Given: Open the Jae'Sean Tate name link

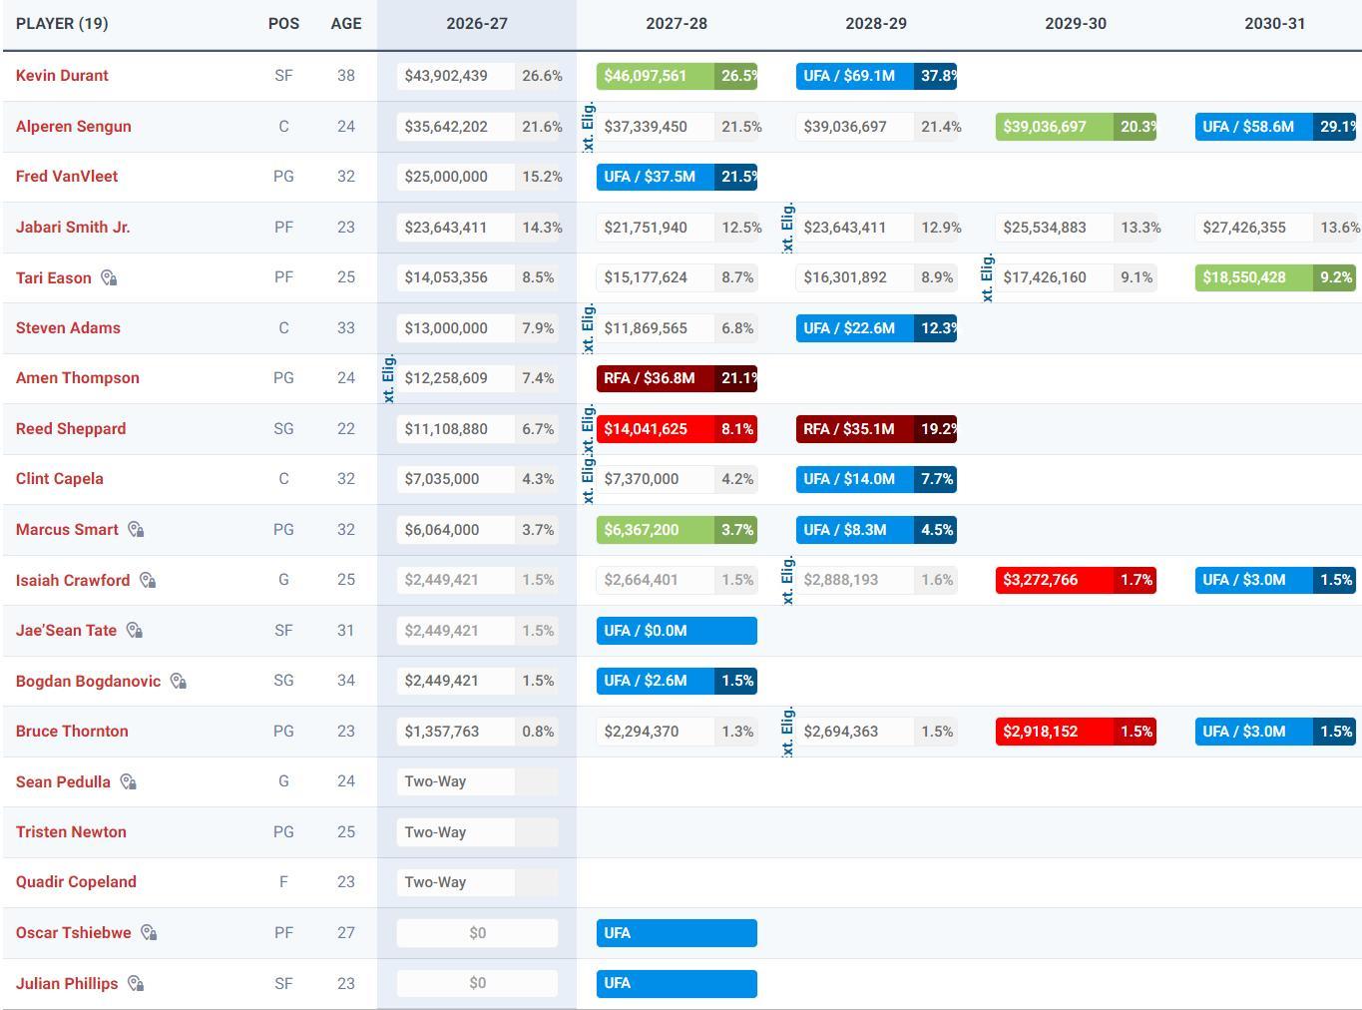Looking at the screenshot, I should 66,631.
